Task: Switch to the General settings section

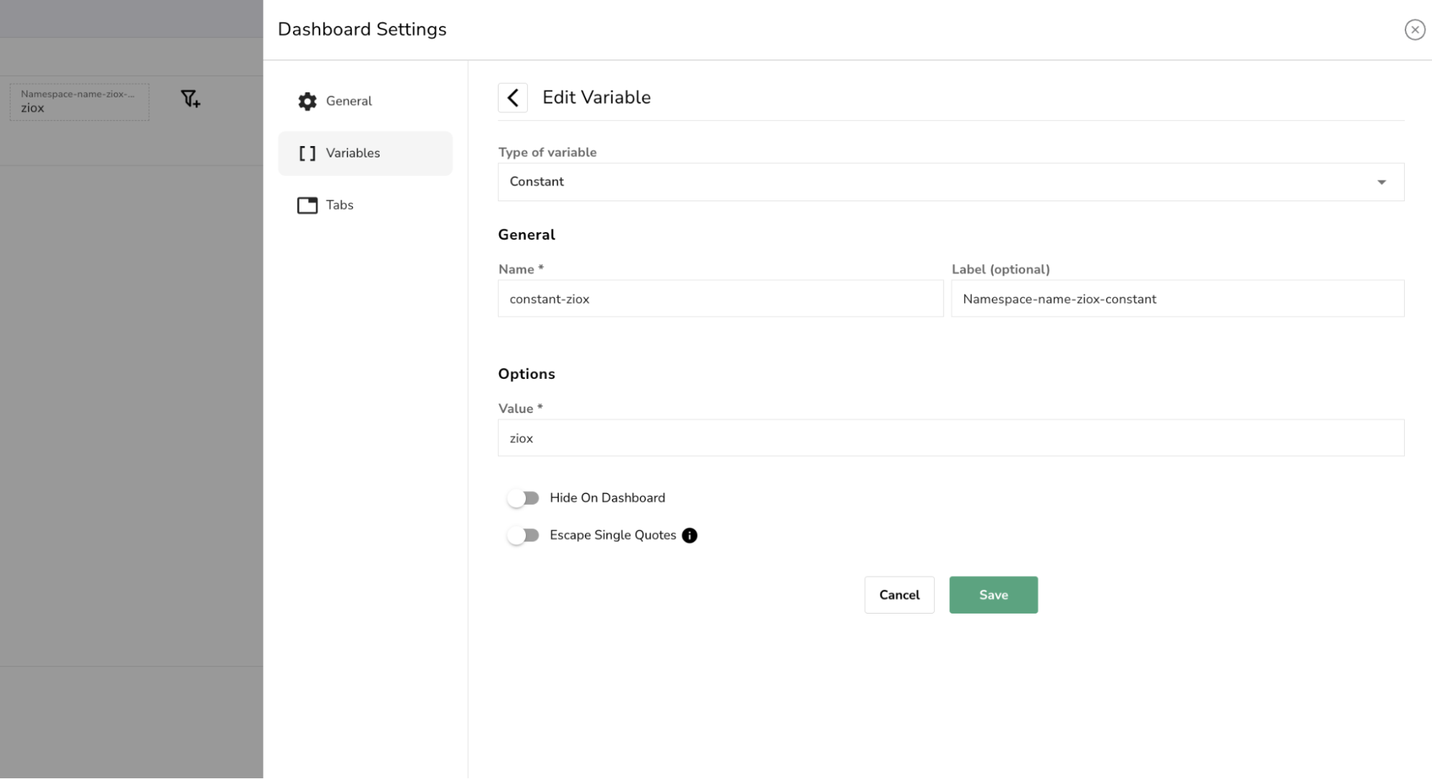Action: [x=349, y=101]
